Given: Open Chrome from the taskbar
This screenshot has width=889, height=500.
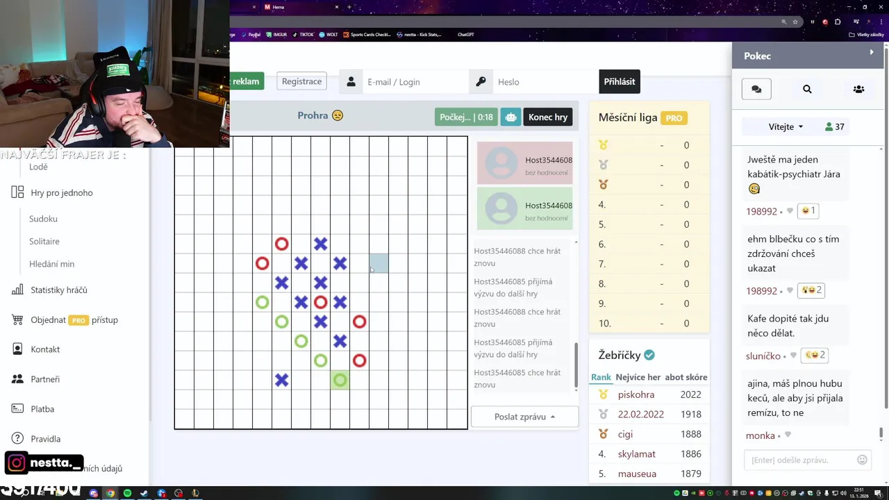Looking at the screenshot, I should (110, 494).
